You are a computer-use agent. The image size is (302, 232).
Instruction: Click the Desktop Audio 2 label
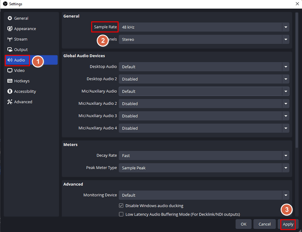point(102,79)
